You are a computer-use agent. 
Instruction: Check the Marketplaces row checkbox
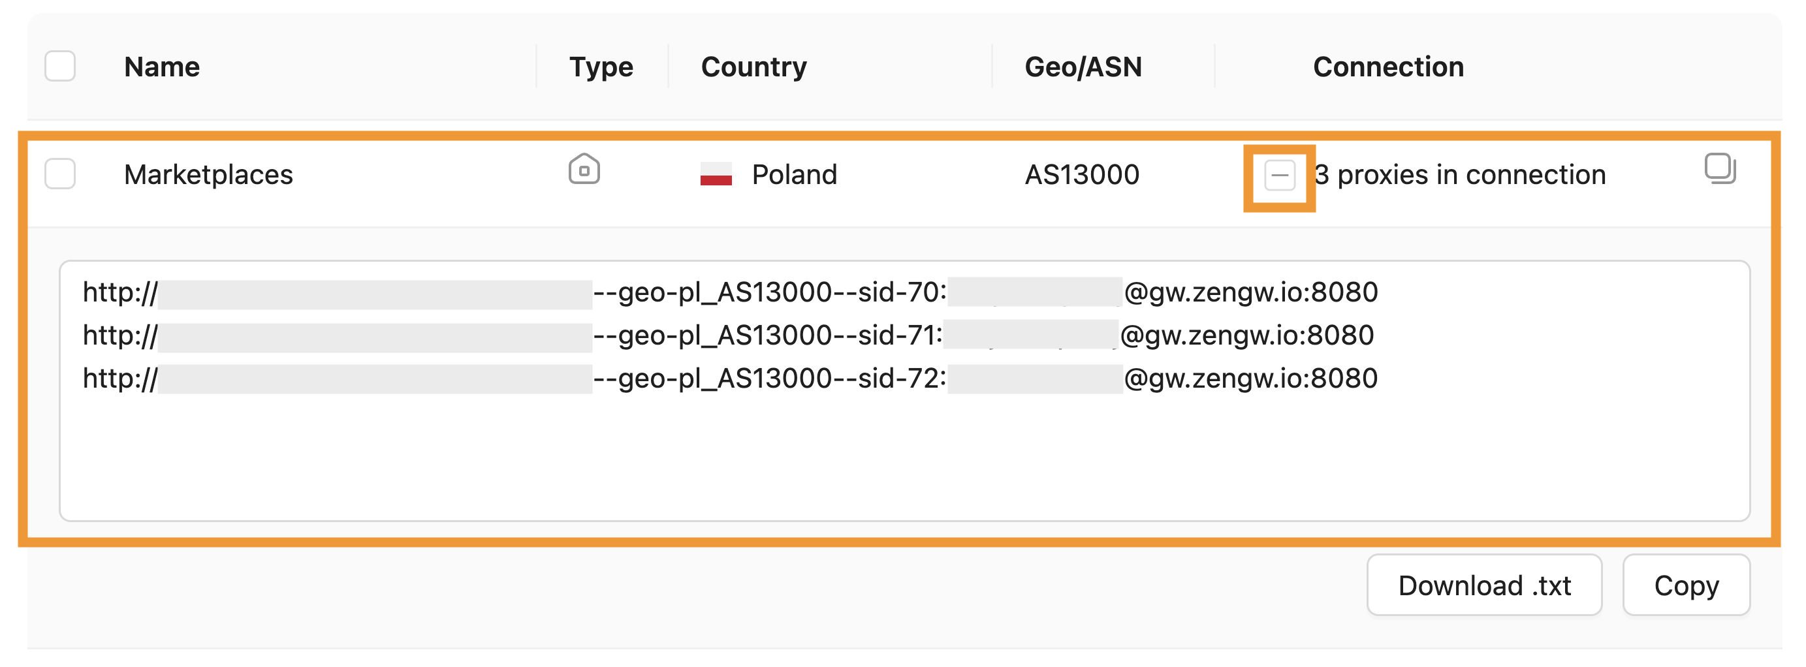coord(60,174)
